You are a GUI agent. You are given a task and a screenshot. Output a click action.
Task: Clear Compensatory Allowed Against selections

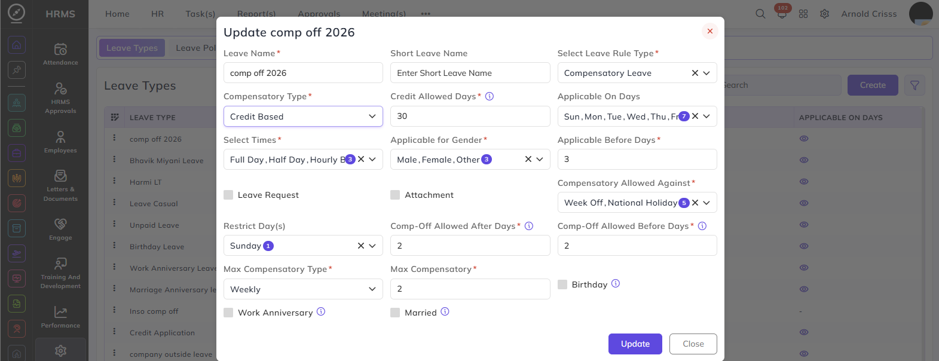pyautogui.click(x=695, y=203)
